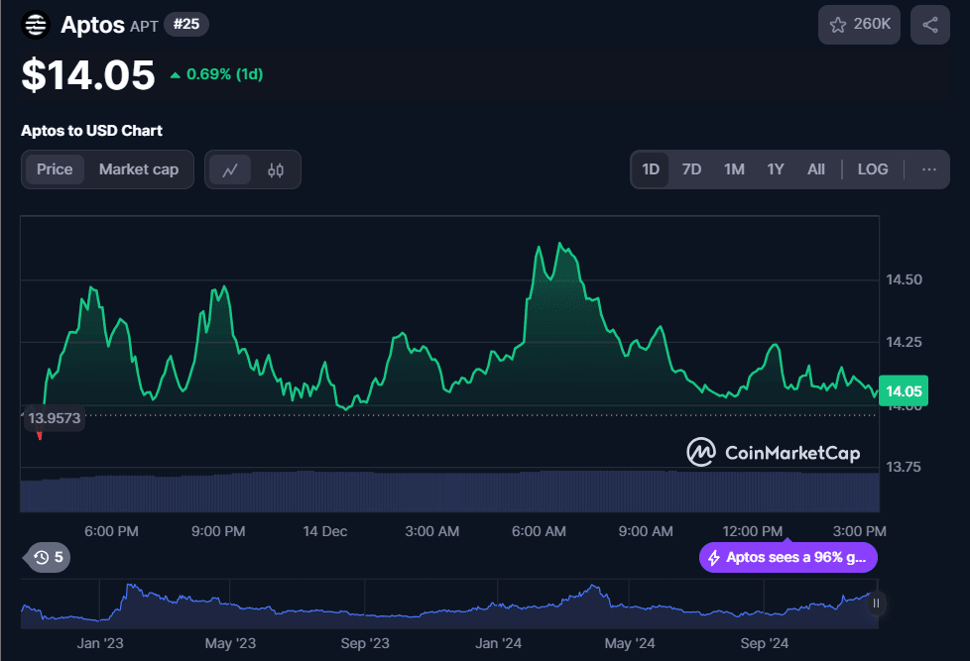
Task: Click the Sep '24 overview label
Action: click(764, 643)
